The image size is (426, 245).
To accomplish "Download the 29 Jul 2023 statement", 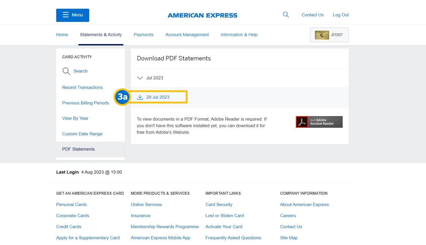I will tap(158, 97).
